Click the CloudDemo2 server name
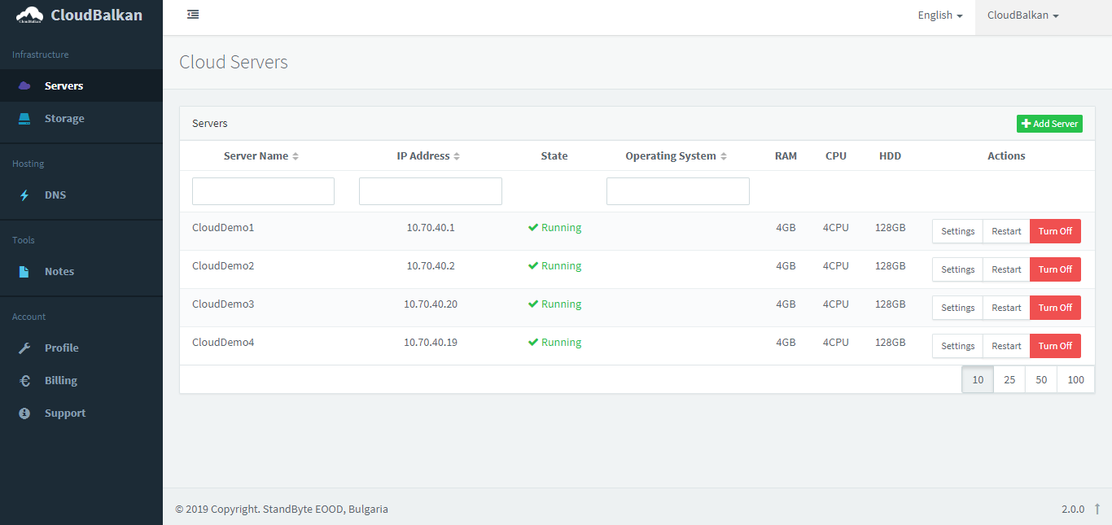Screen dimensions: 1112x525 click(223, 266)
